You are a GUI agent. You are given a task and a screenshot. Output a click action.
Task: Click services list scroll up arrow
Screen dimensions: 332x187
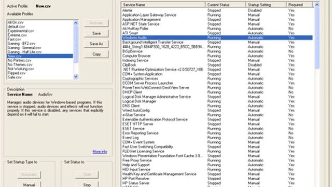tap(317, 5)
